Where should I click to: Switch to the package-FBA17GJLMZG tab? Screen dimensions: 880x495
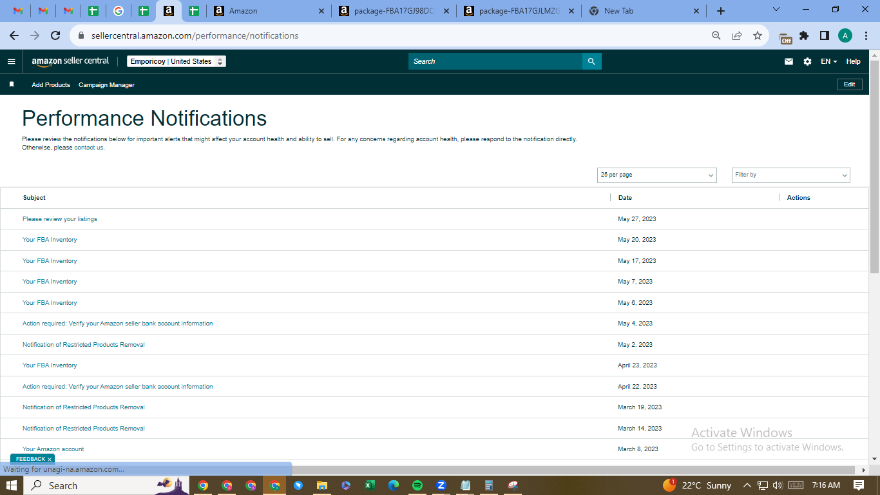pyautogui.click(x=519, y=11)
